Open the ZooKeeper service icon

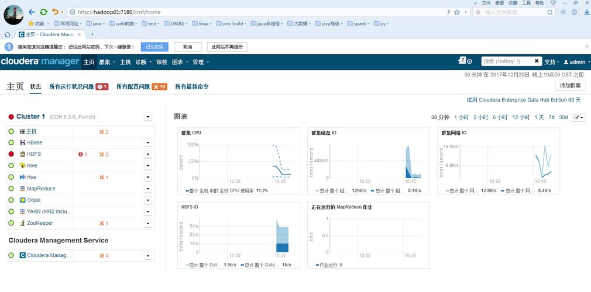pyautogui.click(x=22, y=223)
